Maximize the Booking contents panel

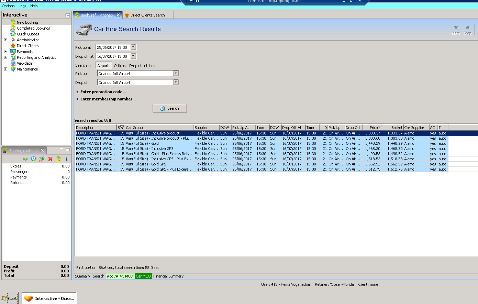[68, 150]
